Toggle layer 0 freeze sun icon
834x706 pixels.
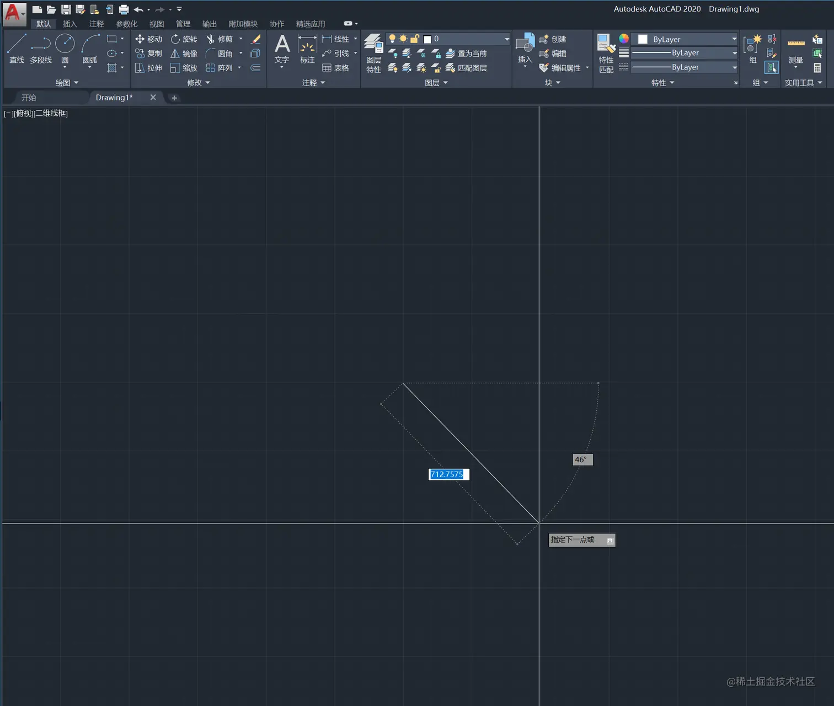[403, 39]
